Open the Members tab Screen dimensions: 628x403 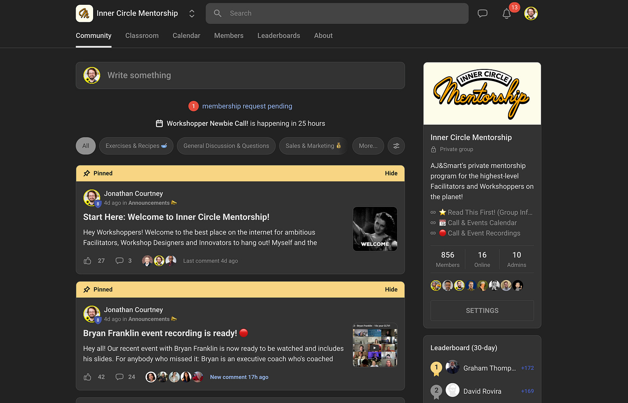click(x=229, y=36)
